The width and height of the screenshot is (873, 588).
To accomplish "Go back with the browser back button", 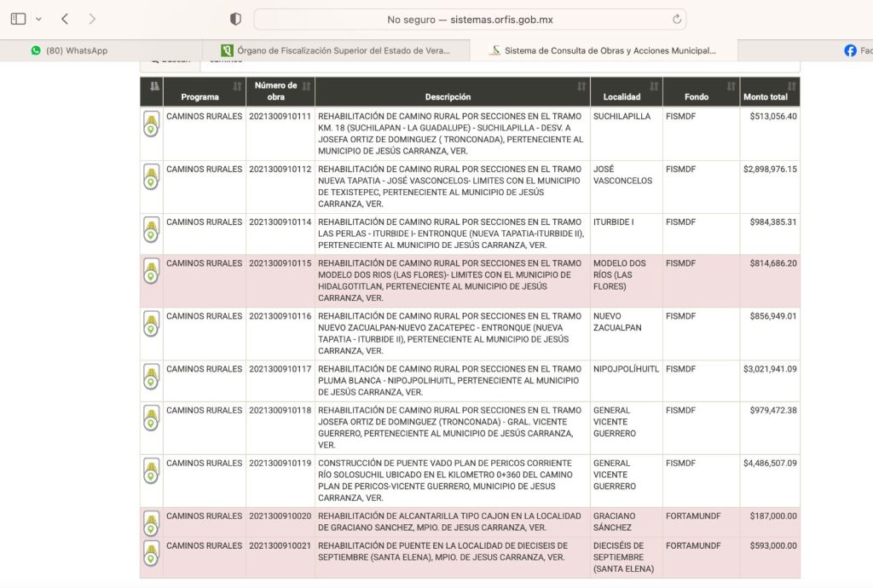I will (x=65, y=19).
